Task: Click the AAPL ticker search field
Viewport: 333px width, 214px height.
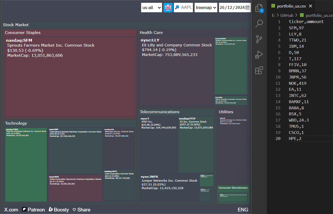Action: (x=183, y=8)
